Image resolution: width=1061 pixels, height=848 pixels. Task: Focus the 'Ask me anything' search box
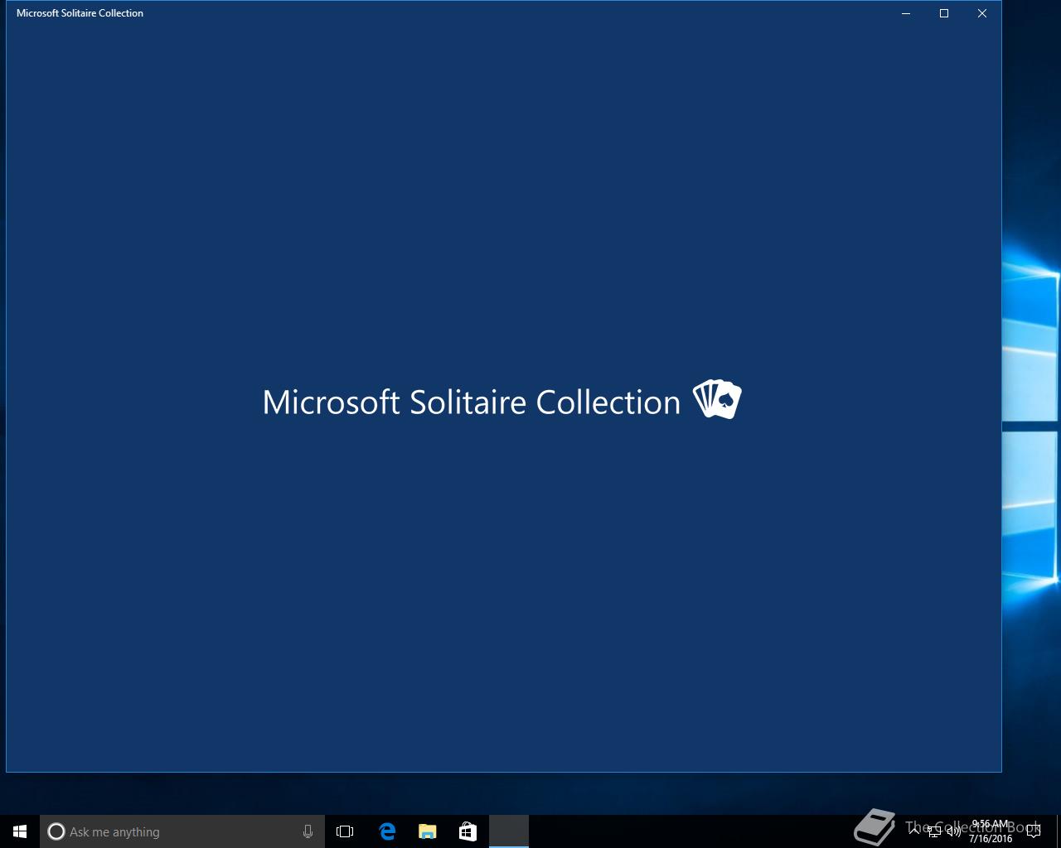(182, 831)
